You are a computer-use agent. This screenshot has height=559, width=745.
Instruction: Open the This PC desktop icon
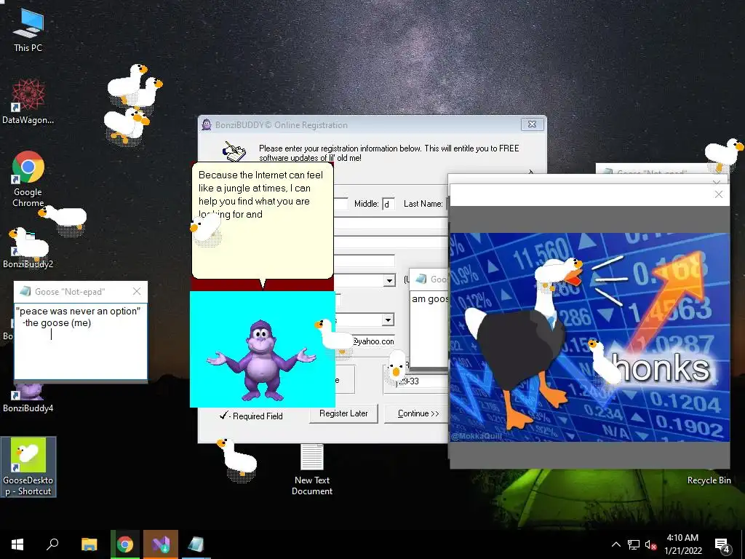[x=28, y=31]
